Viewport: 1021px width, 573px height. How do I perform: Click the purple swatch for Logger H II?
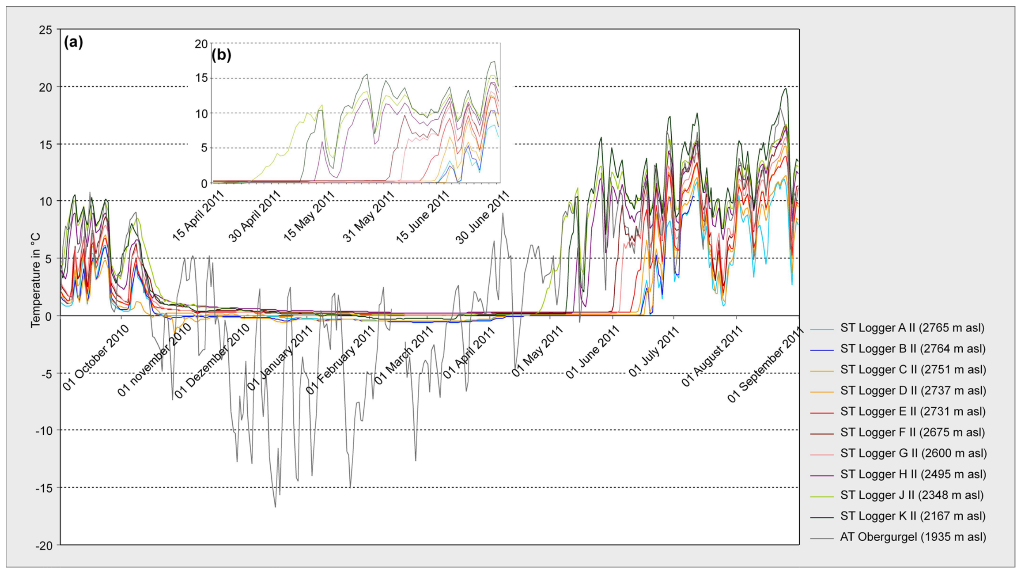(822, 476)
